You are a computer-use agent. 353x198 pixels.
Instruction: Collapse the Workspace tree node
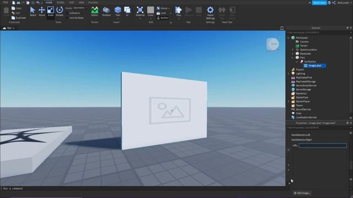pos(288,38)
